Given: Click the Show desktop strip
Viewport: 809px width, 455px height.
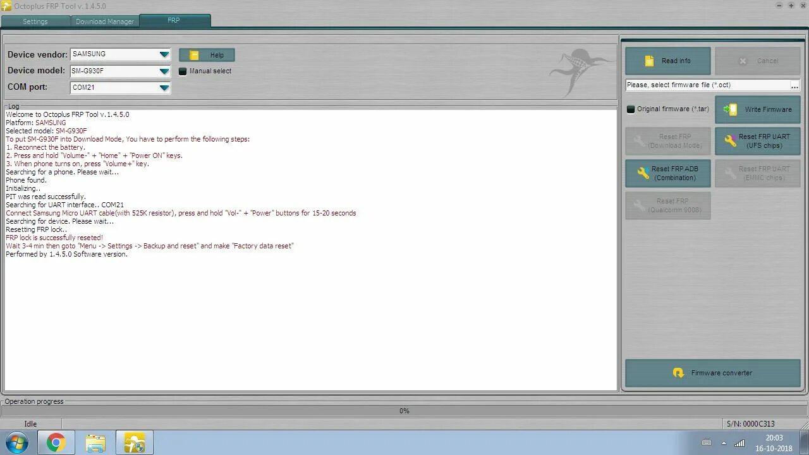Looking at the screenshot, I should (805, 443).
